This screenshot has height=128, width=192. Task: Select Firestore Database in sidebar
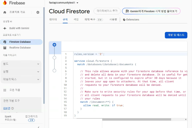(21, 42)
